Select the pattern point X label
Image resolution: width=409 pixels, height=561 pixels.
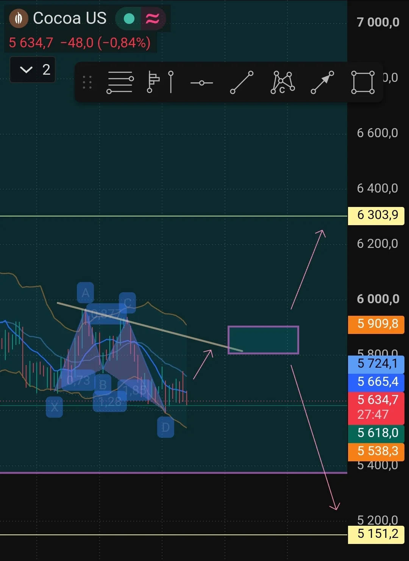(55, 407)
